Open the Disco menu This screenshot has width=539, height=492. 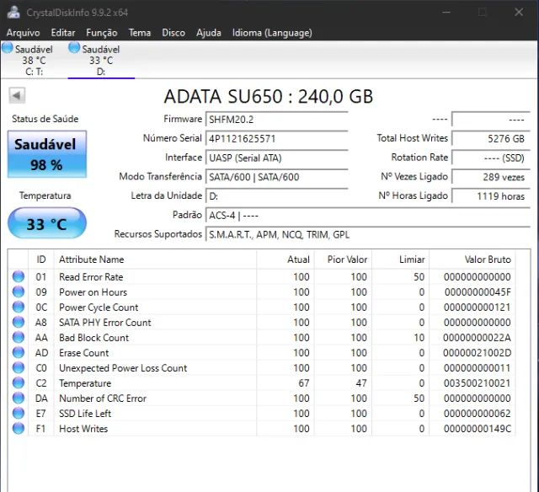pos(173,33)
